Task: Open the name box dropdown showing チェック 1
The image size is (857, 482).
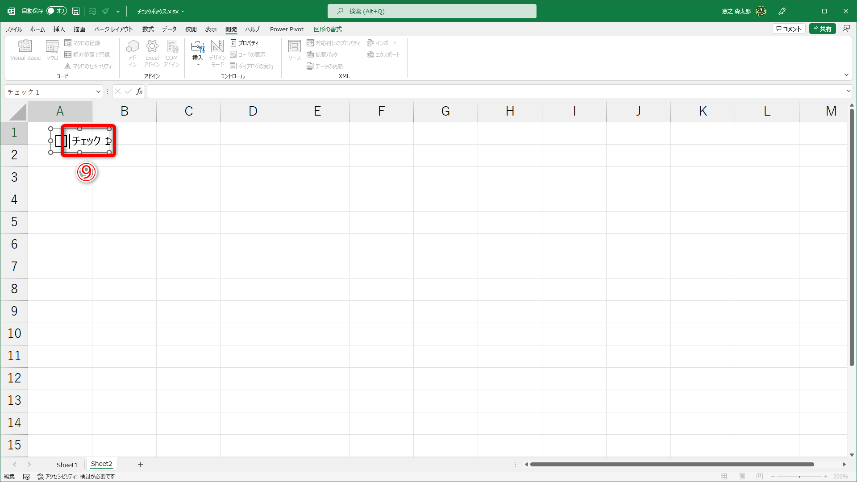Action: [x=98, y=91]
